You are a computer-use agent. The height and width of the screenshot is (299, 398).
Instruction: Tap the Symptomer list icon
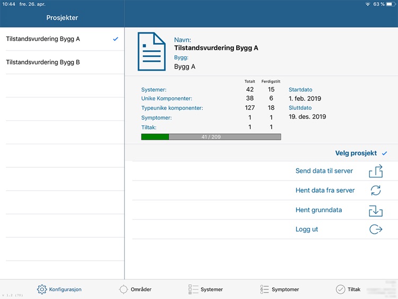pyautogui.click(x=264, y=289)
